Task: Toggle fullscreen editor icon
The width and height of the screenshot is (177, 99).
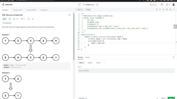Action: point(174,10)
